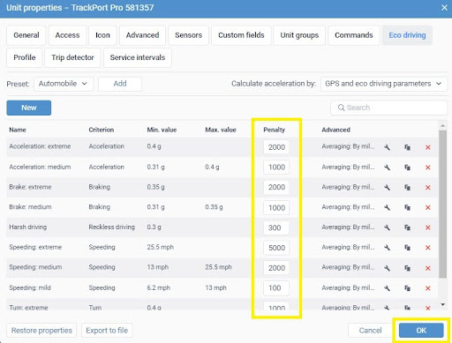This screenshot has height=343, width=452.
Task: Open properties wrench for Speeding: extreme
Action: coord(388,248)
